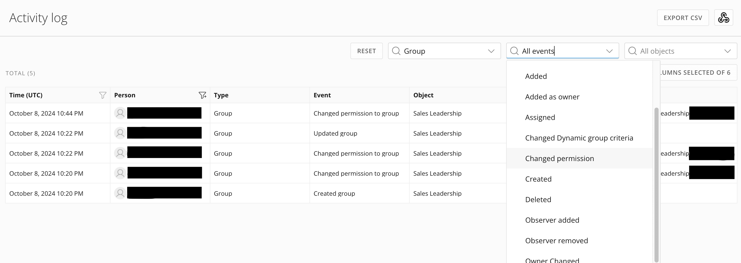Viewport: 741px width, 263px height.
Task: Click the EXPORT CSV button
Action: [683, 18]
